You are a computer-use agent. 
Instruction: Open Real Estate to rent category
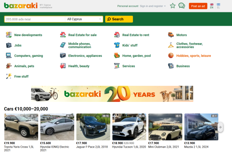(136, 35)
